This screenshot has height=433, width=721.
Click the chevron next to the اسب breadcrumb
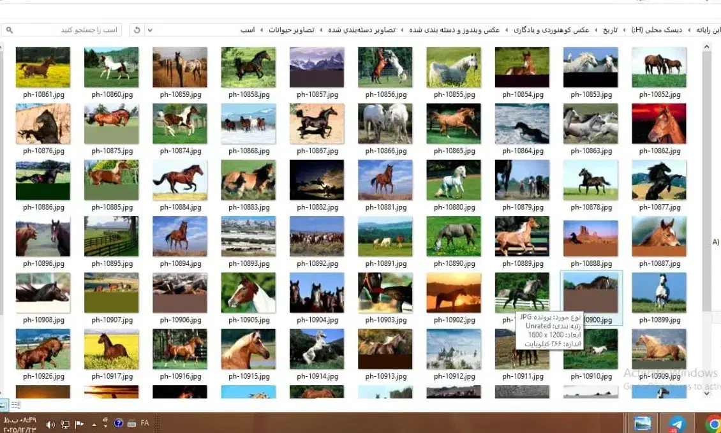(x=263, y=29)
